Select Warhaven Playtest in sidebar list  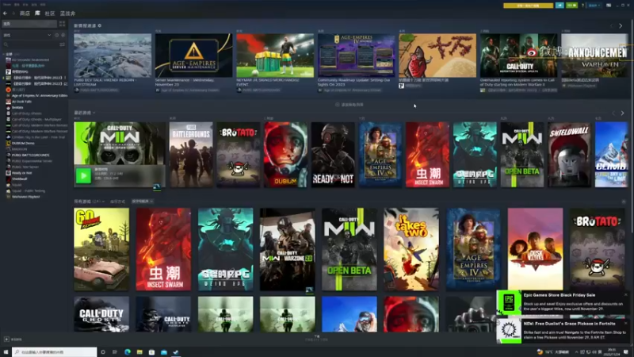[x=26, y=197]
